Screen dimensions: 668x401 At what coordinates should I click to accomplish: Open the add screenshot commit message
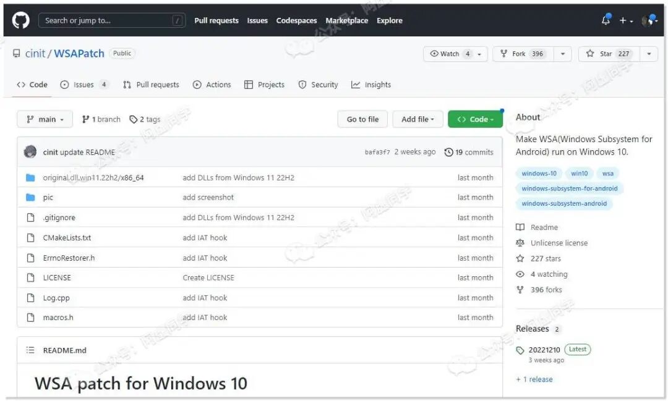coord(208,197)
